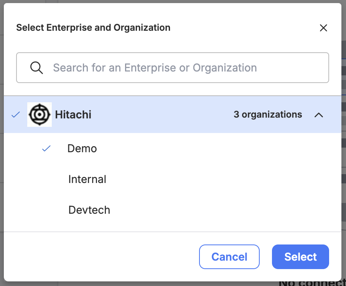Cancel the organization selection

pyautogui.click(x=229, y=257)
